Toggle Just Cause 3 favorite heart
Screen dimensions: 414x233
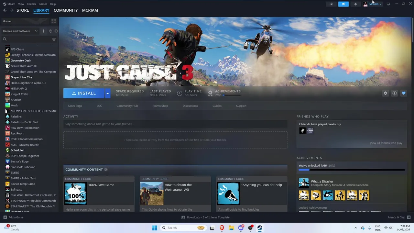(x=403, y=93)
